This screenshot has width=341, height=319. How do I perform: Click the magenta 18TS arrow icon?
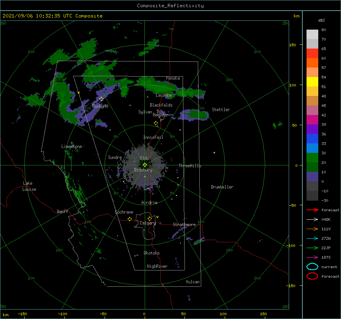pos(312,258)
